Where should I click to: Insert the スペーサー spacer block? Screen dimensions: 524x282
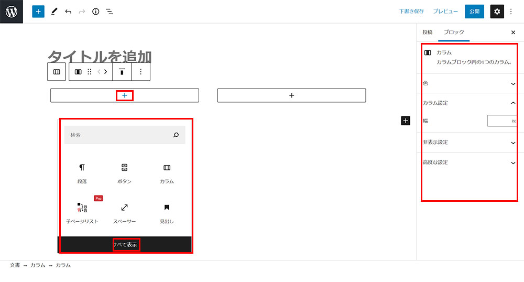tap(124, 212)
